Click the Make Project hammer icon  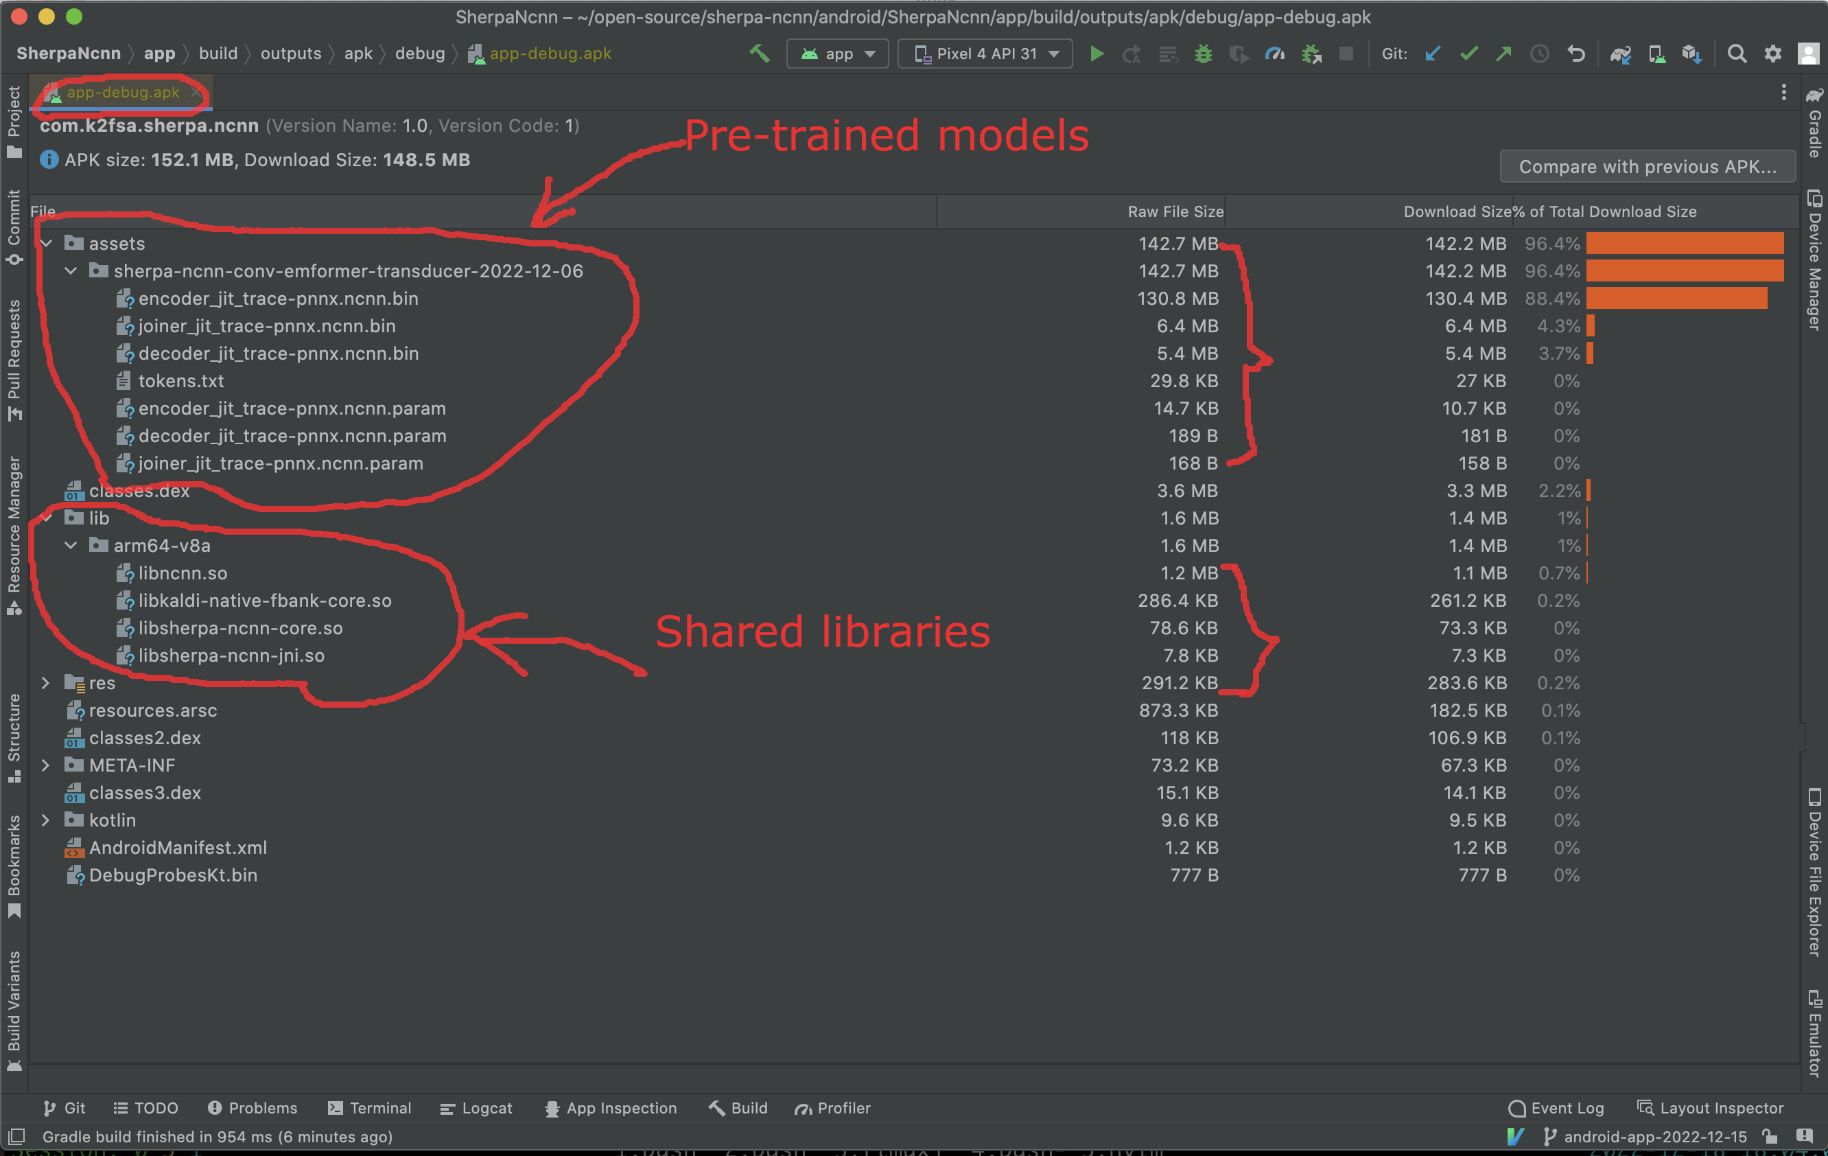tap(759, 54)
